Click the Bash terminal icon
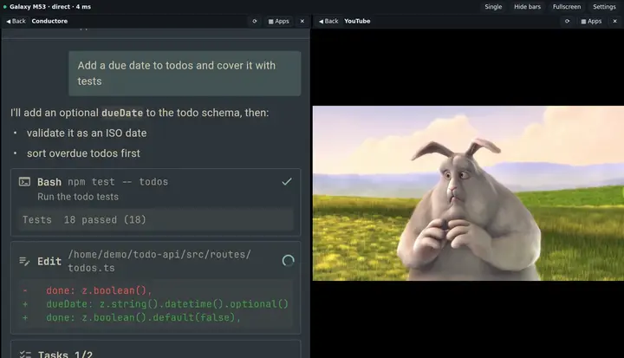Screen dimensions: 624x358 (24, 182)
